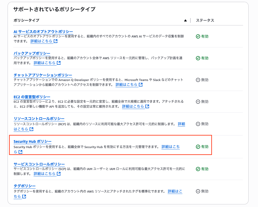Click 詳細はこちら in AI opt-out policy row
Viewport: 258px width, 207px height.
coord(41,41)
